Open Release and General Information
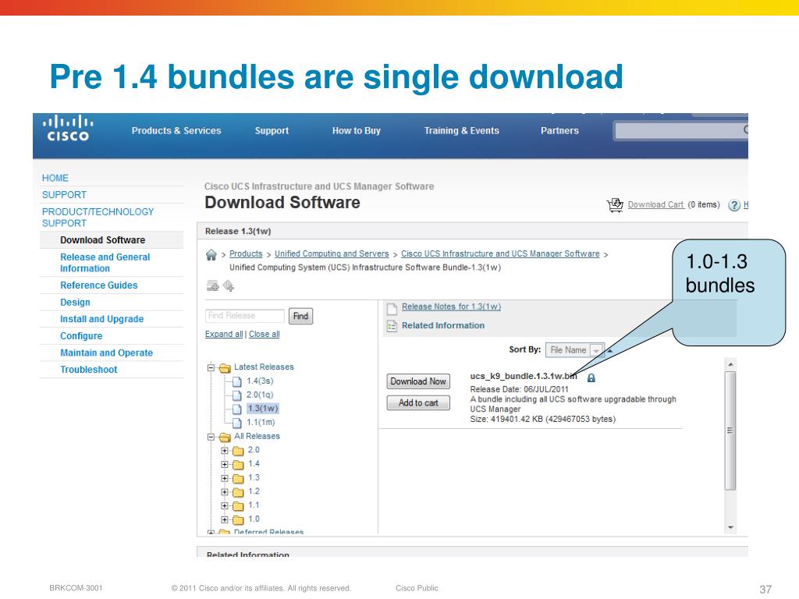Image resolution: width=799 pixels, height=599 pixels. 105,263
